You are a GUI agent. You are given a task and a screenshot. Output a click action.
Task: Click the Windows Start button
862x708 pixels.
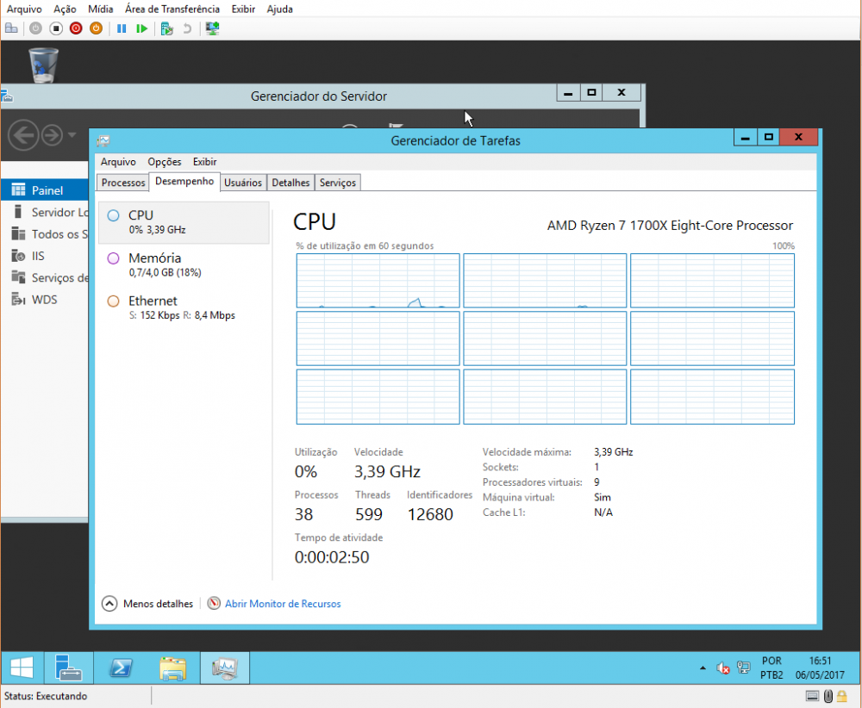point(22,668)
